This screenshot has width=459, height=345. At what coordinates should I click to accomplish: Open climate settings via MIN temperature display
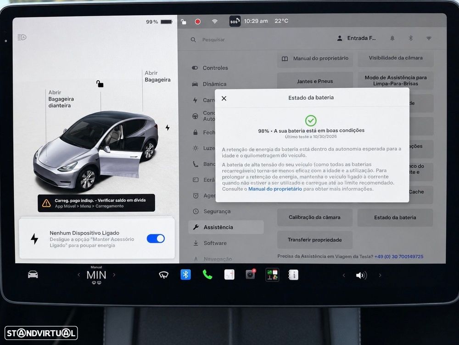click(96, 275)
